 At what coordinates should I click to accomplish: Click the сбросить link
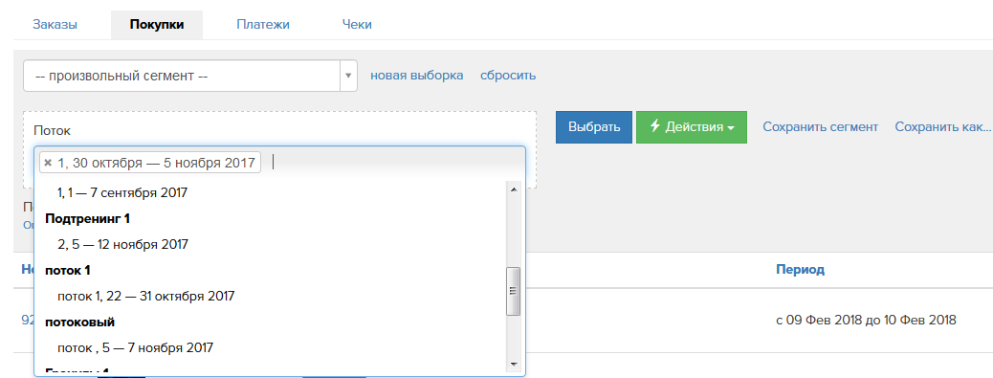coord(508,76)
